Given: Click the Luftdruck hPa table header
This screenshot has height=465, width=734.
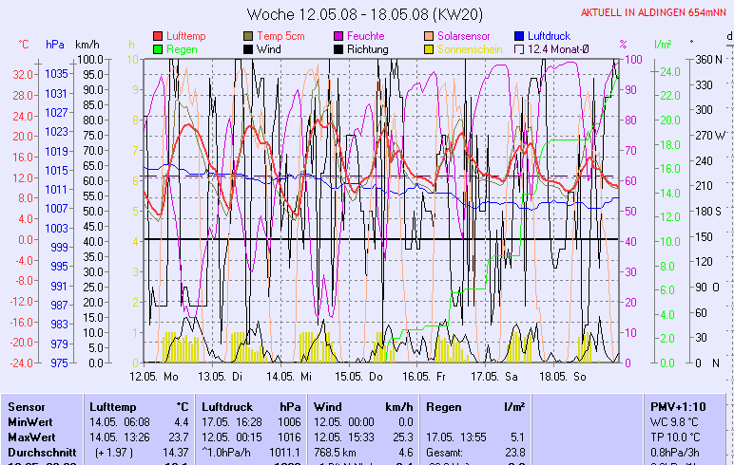Looking at the screenshot, I should click(250, 406).
